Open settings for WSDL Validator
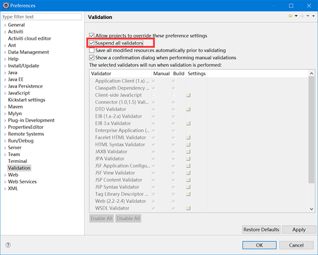This screenshot has width=318, height=255. tap(188, 208)
